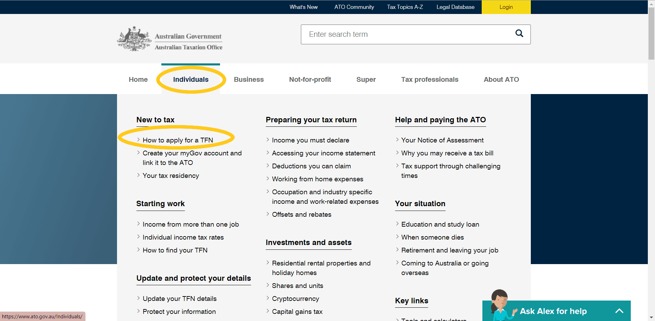Screen dimensions: 655x321
Task: Open the Super menu
Action: point(366,79)
